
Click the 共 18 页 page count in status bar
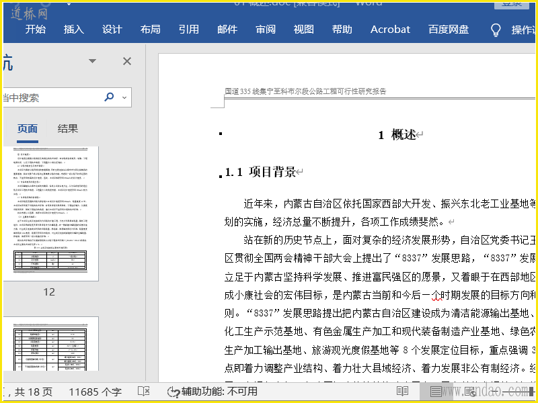coord(34,392)
